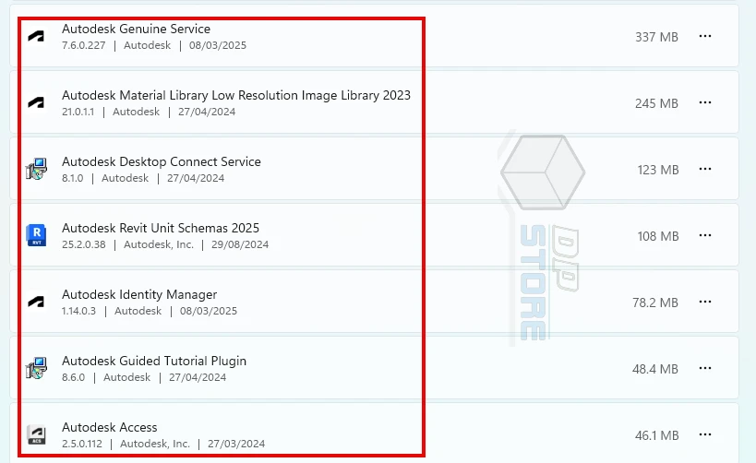Open more options for Guided Tutorial Plugin
Viewport: 756px width, 463px height.
coord(705,369)
